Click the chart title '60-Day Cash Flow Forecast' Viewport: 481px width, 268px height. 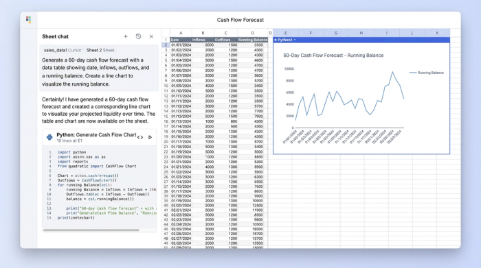pos(333,56)
